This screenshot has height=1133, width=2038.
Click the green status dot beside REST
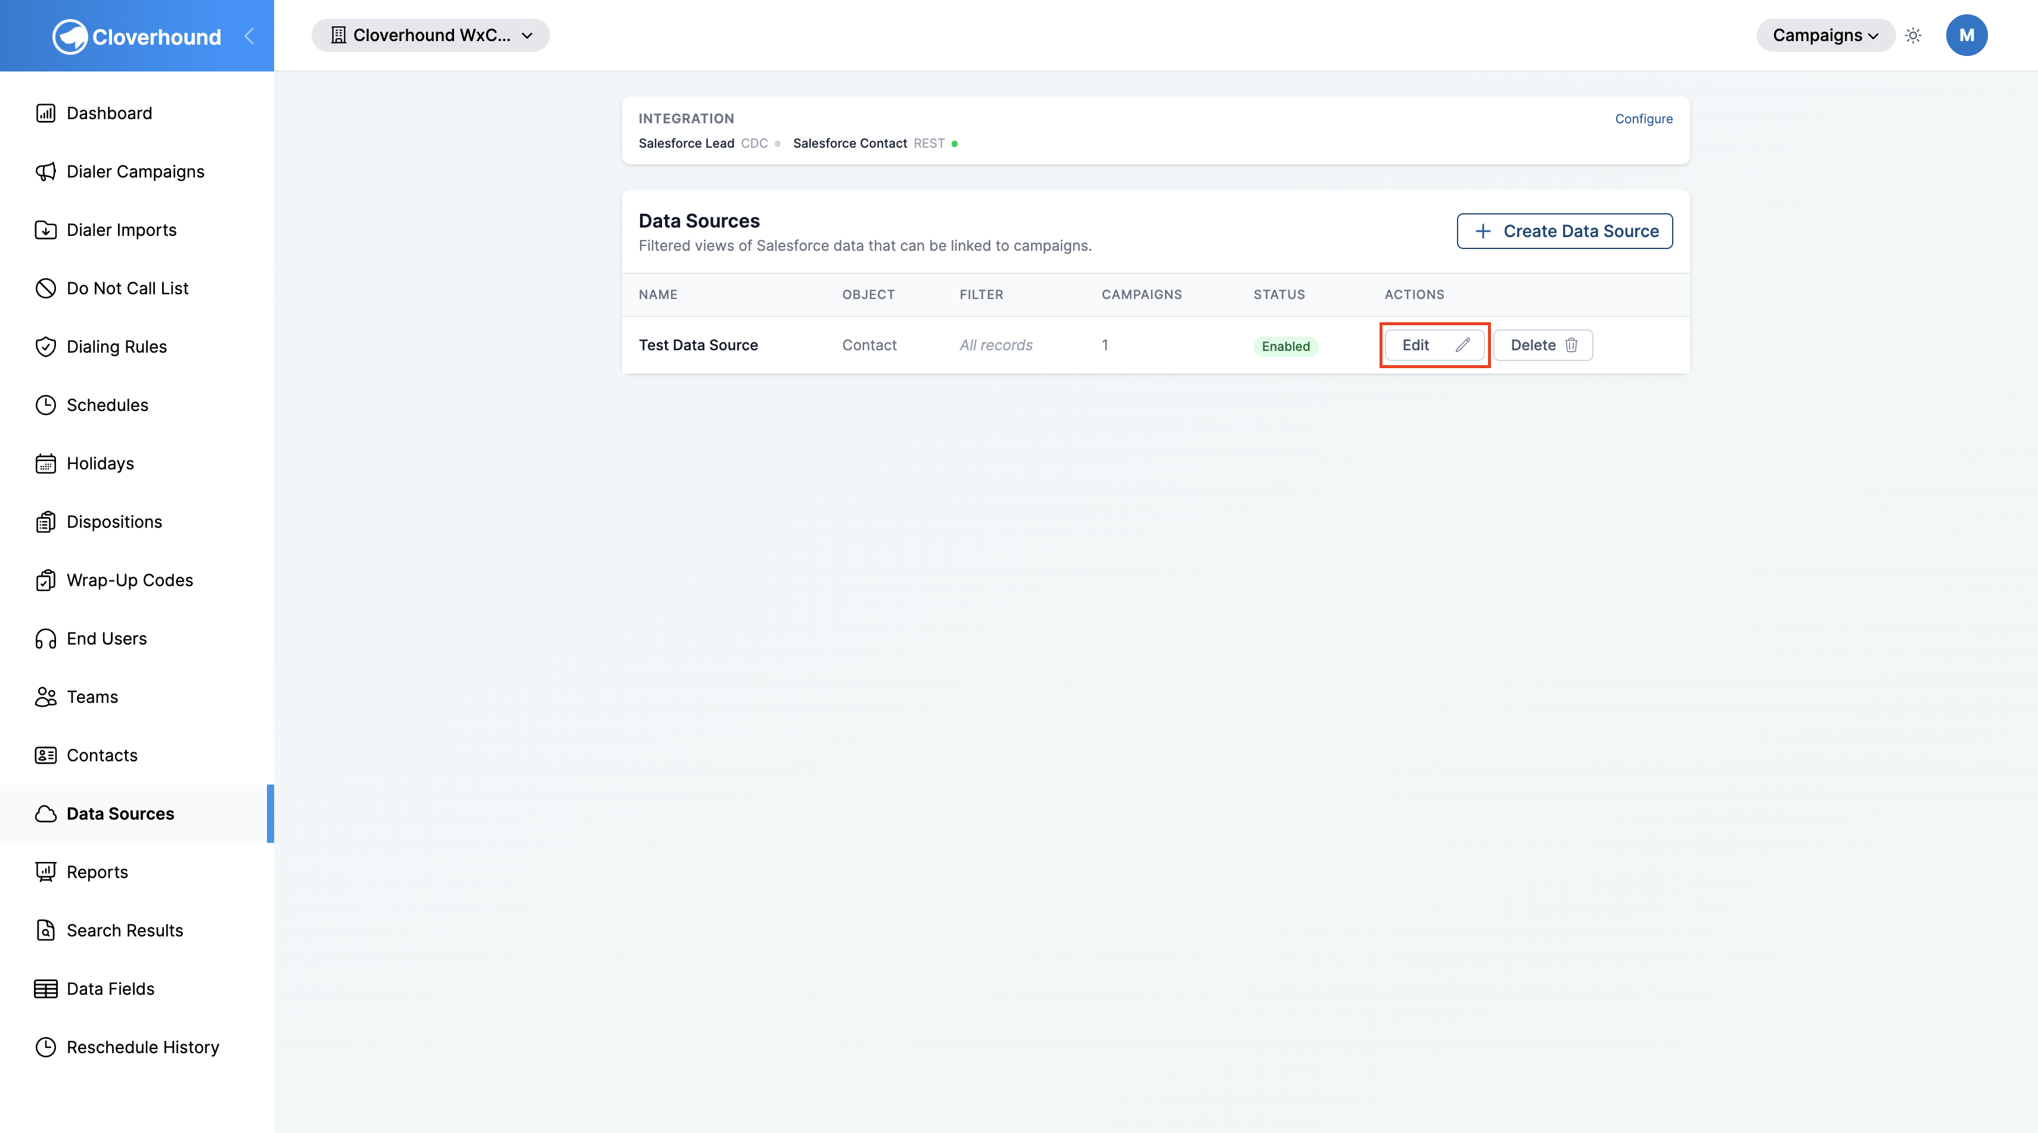(x=955, y=144)
